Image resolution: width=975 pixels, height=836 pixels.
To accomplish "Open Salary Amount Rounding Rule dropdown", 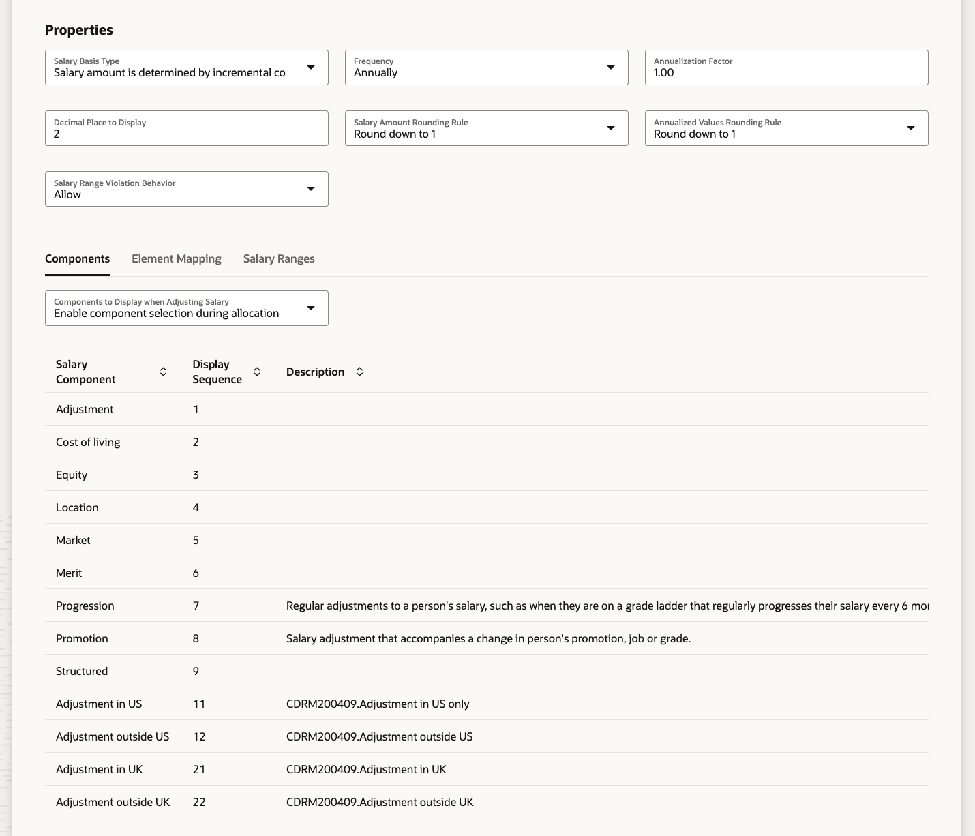I will tap(486, 128).
